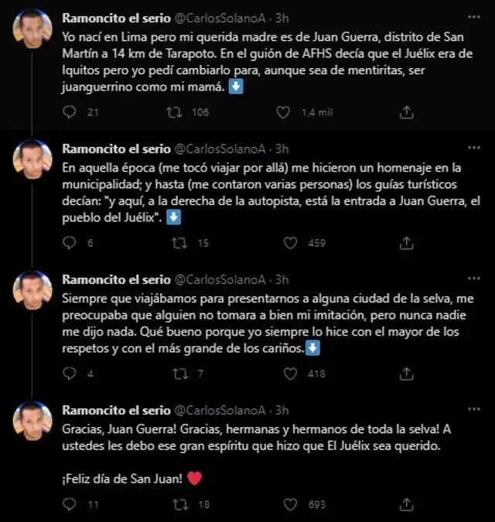The image size is (495, 522).
Task: Reply to the tweet with 4 replies
Action: point(70,374)
